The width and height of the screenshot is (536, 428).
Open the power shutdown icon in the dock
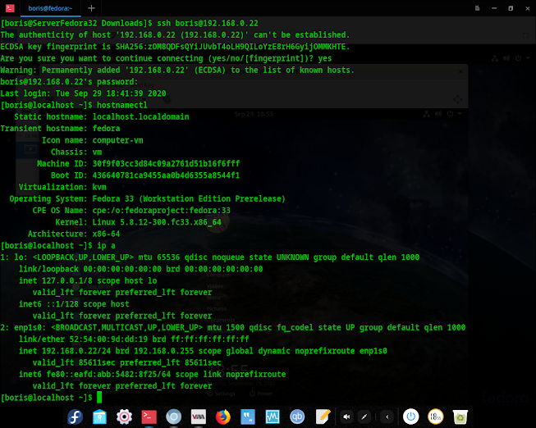(x=411, y=417)
